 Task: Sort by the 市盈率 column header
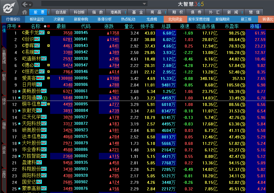click(x=232, y=26)
